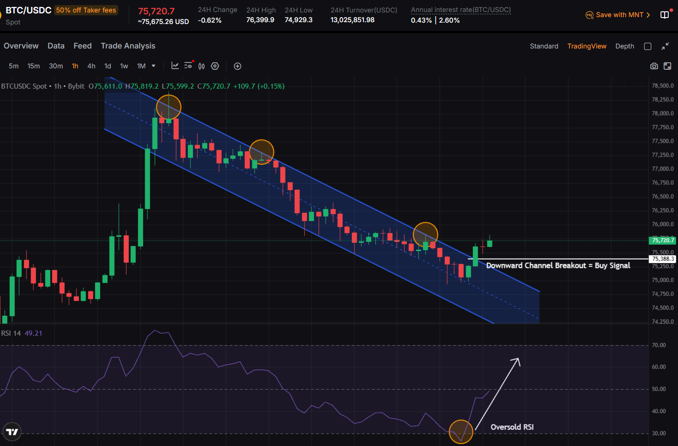678x446 pixels.
Task: Click the 24H High value 76,399.9
Action: (260, 20)
